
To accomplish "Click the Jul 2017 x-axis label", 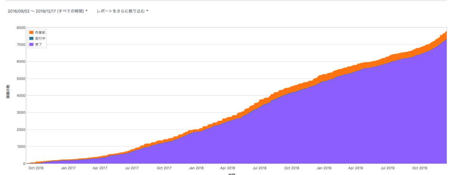I will point(133,168).
